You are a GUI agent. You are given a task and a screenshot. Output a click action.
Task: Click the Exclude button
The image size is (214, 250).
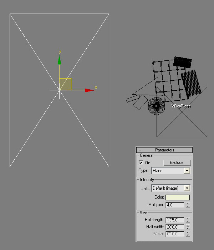(177, 162)
